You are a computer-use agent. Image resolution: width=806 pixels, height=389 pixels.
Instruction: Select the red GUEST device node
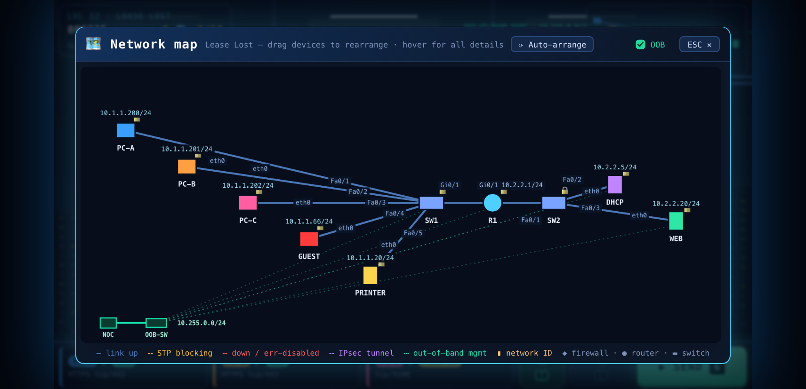pos(309,239)
